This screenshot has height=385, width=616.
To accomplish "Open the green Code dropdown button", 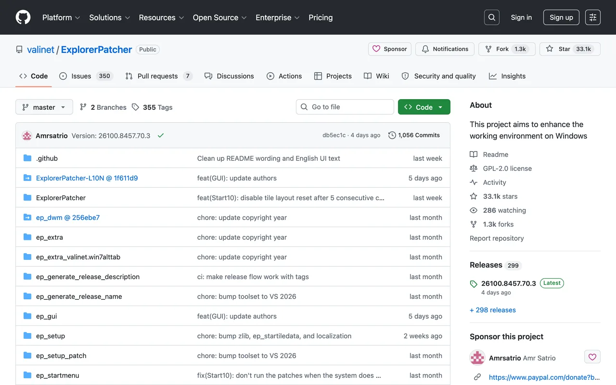I will pos(424,107).
